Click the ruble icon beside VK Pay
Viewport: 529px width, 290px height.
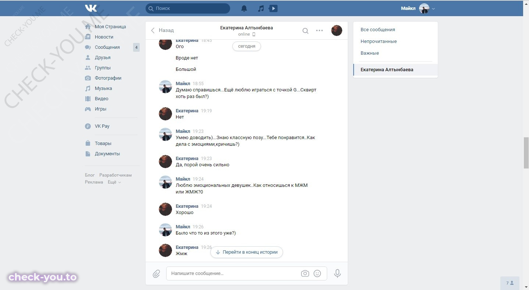pos(88,126)
